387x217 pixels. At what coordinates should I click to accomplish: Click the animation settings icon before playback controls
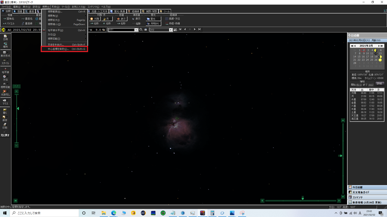point(175,30)
